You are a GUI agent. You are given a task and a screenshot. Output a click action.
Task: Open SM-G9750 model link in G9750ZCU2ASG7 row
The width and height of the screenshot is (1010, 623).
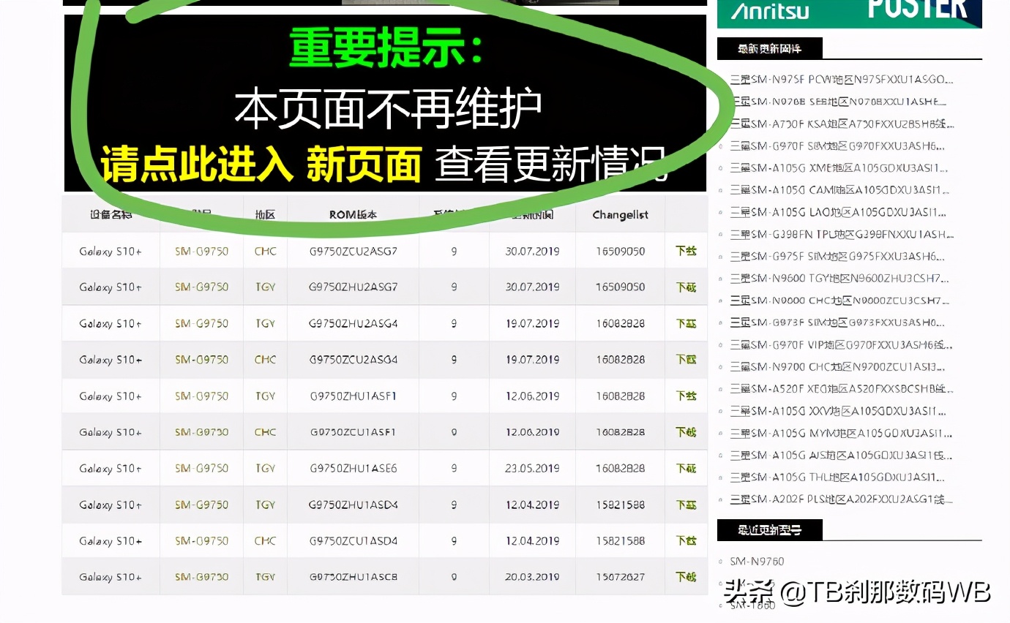201,251
